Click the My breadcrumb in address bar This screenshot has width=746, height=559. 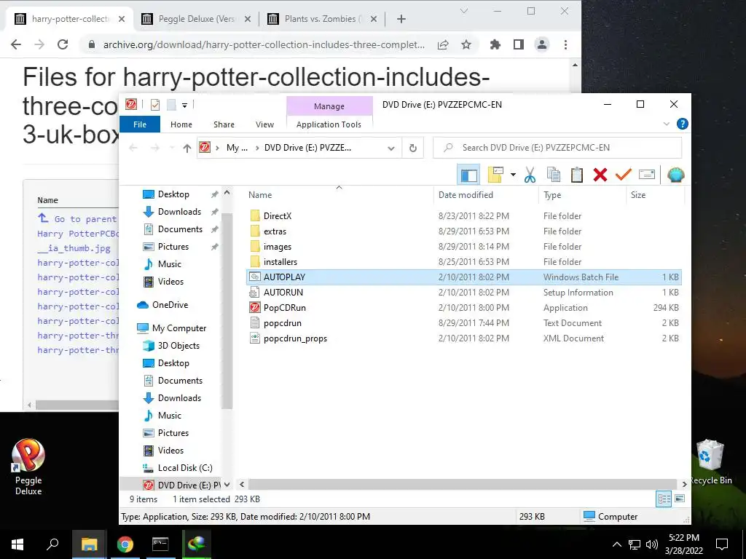pos(237,148)
